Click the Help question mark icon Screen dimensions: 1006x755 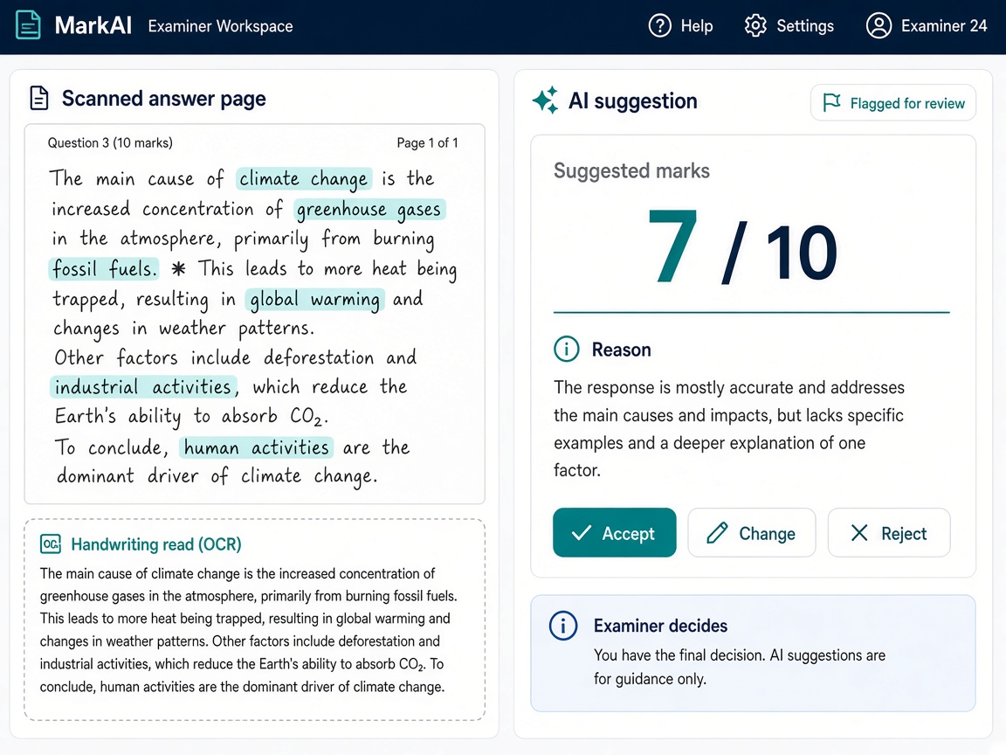[659, 25]
